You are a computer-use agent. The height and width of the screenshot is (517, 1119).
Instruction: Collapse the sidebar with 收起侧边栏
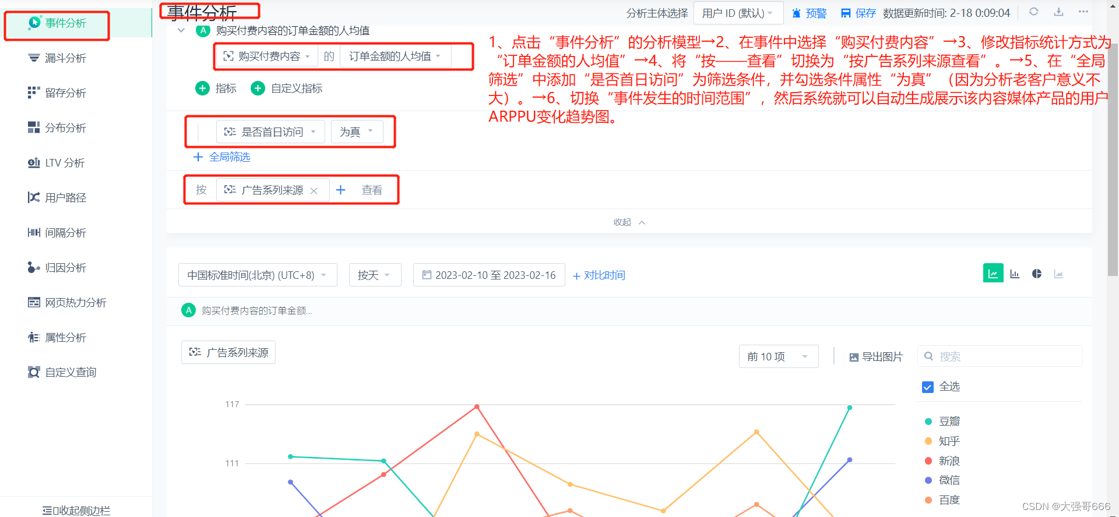76,511
